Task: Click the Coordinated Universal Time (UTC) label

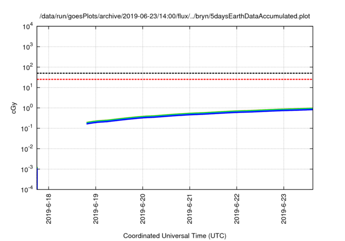Action: 175,236
